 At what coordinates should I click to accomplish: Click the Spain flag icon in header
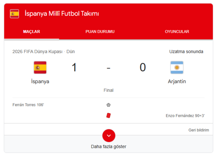[x=14, y=14]
